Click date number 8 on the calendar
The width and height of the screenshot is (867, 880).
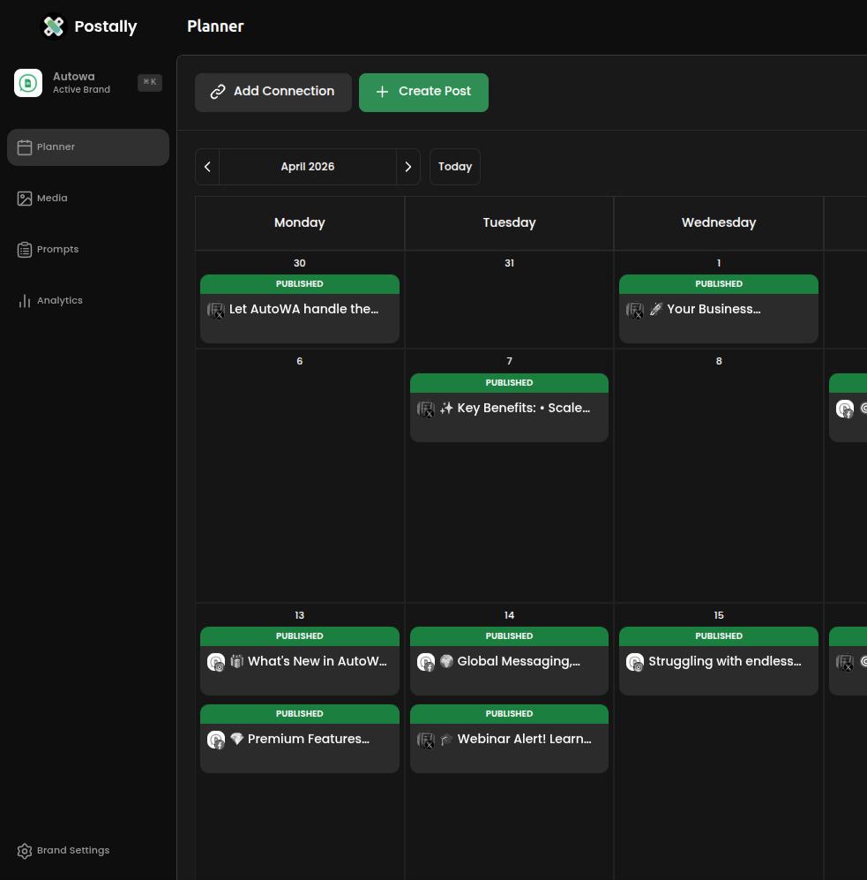[x=719, y=361]
